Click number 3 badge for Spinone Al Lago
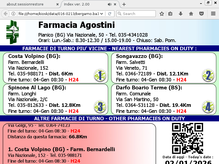The width and height of the screenshot is (219, 164). tap(100, 107)
